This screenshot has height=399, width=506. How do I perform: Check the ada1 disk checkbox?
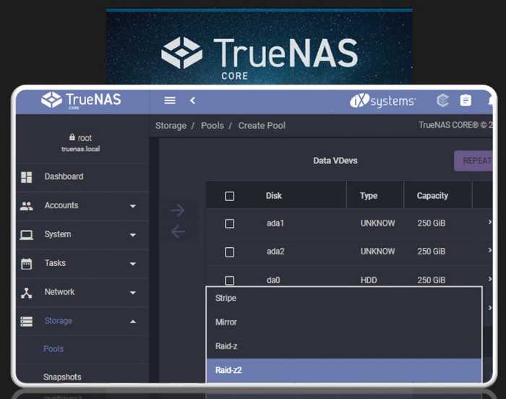pos(229,223)
